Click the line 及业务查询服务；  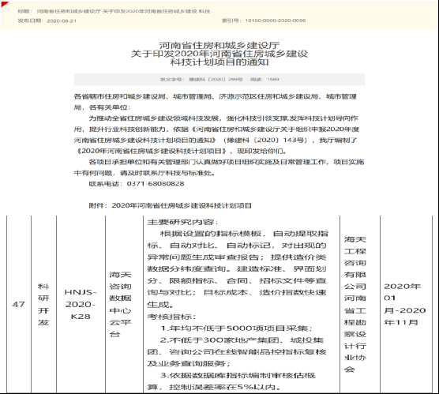point(189,363)
